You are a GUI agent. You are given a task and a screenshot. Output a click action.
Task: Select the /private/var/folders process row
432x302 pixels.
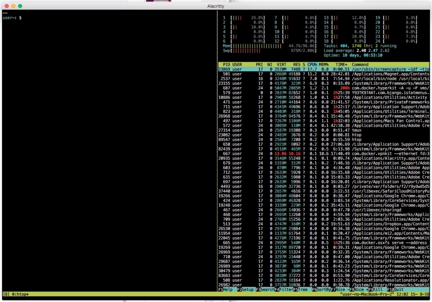pyautogui.click(x=324, y=186)
